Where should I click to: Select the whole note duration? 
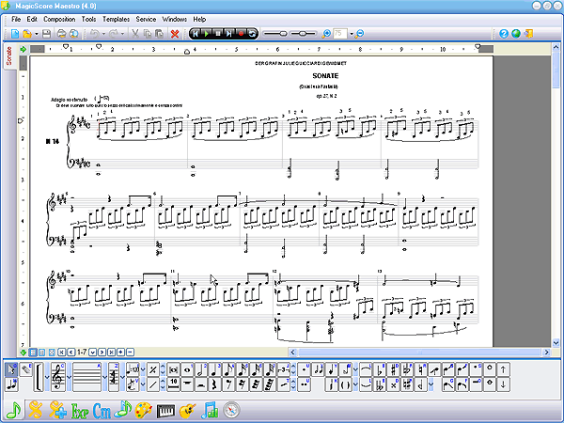187,369
